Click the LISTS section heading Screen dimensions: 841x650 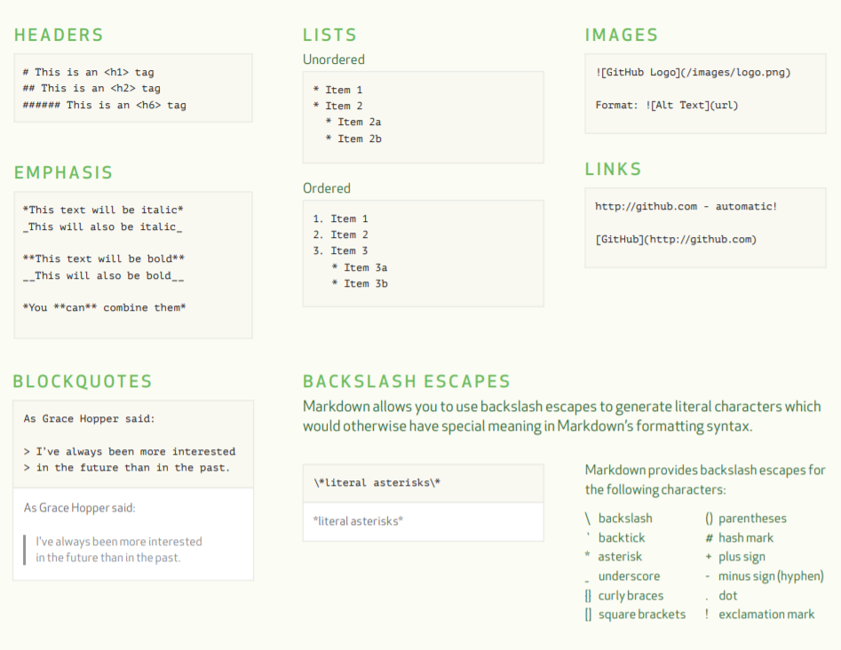(329, 36)
